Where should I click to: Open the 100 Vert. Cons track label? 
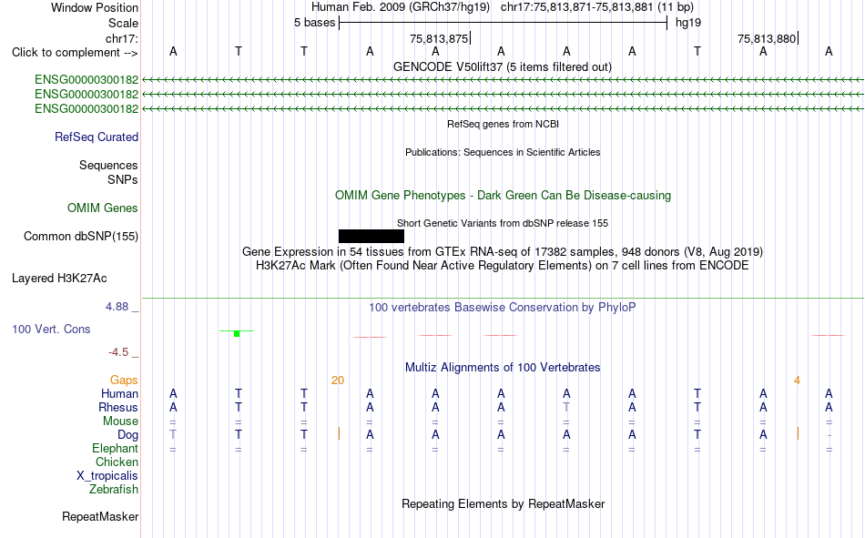click(x=51, y=329)
